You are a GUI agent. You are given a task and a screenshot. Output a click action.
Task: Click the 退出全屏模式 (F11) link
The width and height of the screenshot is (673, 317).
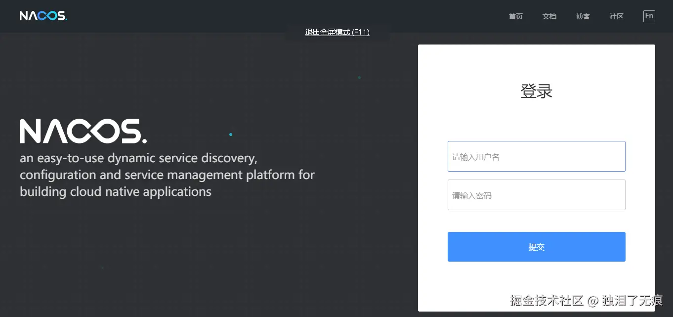(337, 32)
